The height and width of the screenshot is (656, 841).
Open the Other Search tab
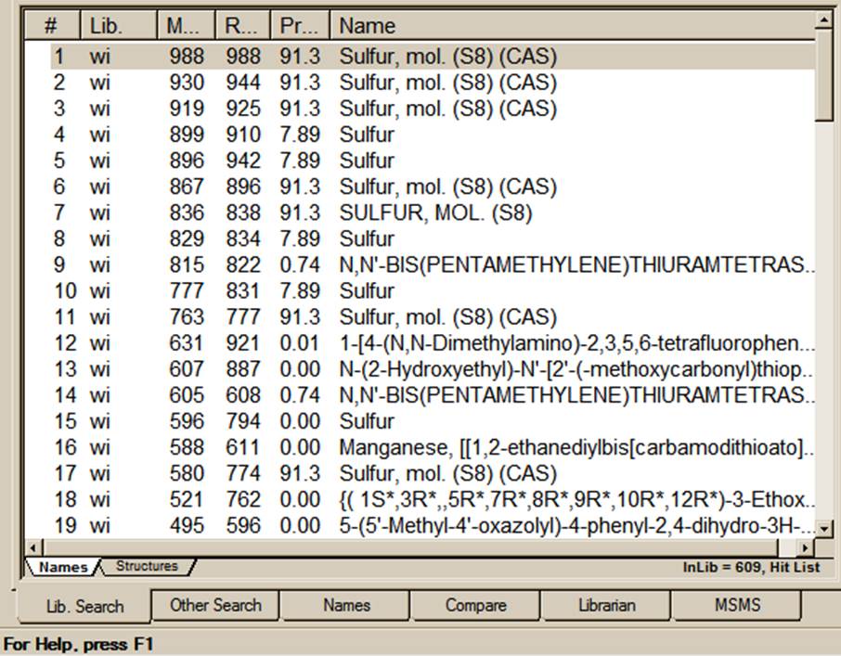tap(215, 605)
